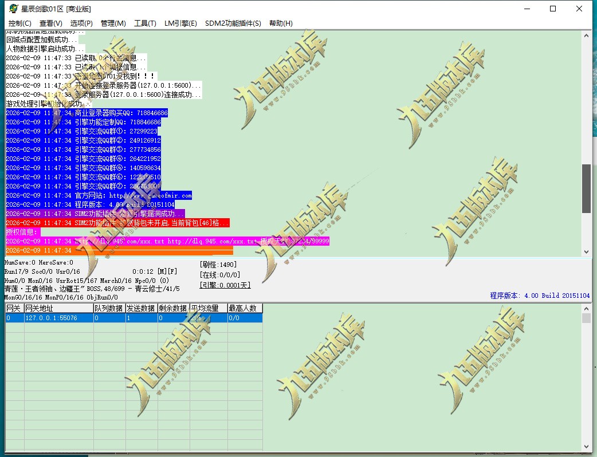Open the 管理(M) menu
Viewport: 597px width, 457px height.
click(113, 23)
